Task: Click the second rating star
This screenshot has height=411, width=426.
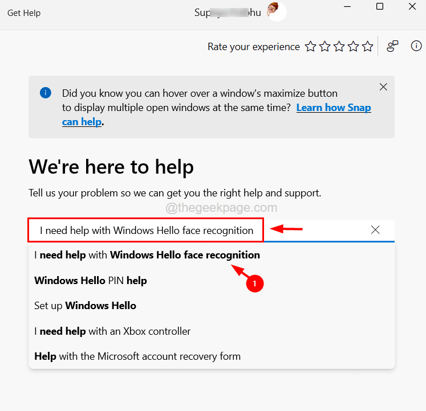Action: 325,47
